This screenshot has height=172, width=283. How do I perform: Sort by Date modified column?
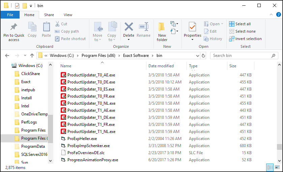point(161,66)
